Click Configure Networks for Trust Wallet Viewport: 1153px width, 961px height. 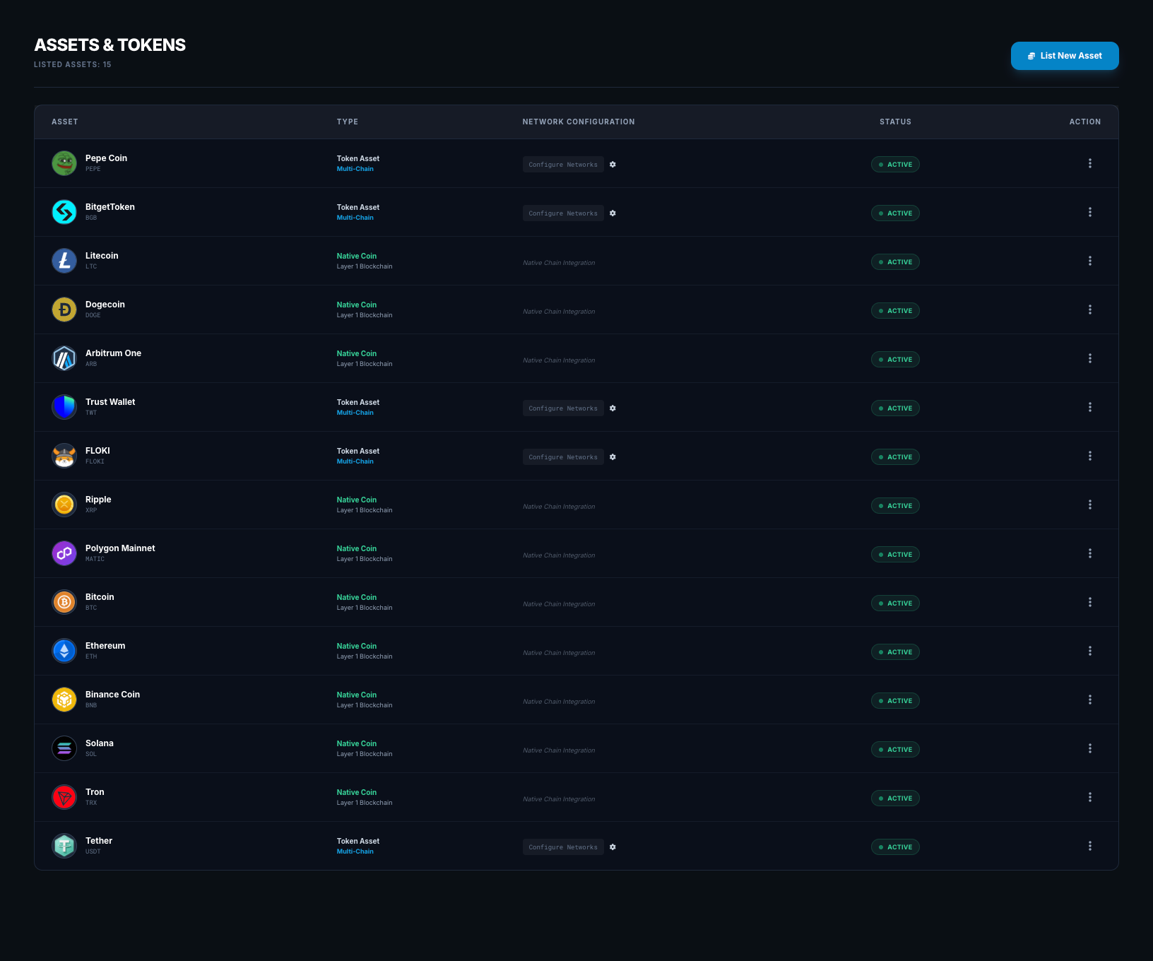tap(562, 408)
